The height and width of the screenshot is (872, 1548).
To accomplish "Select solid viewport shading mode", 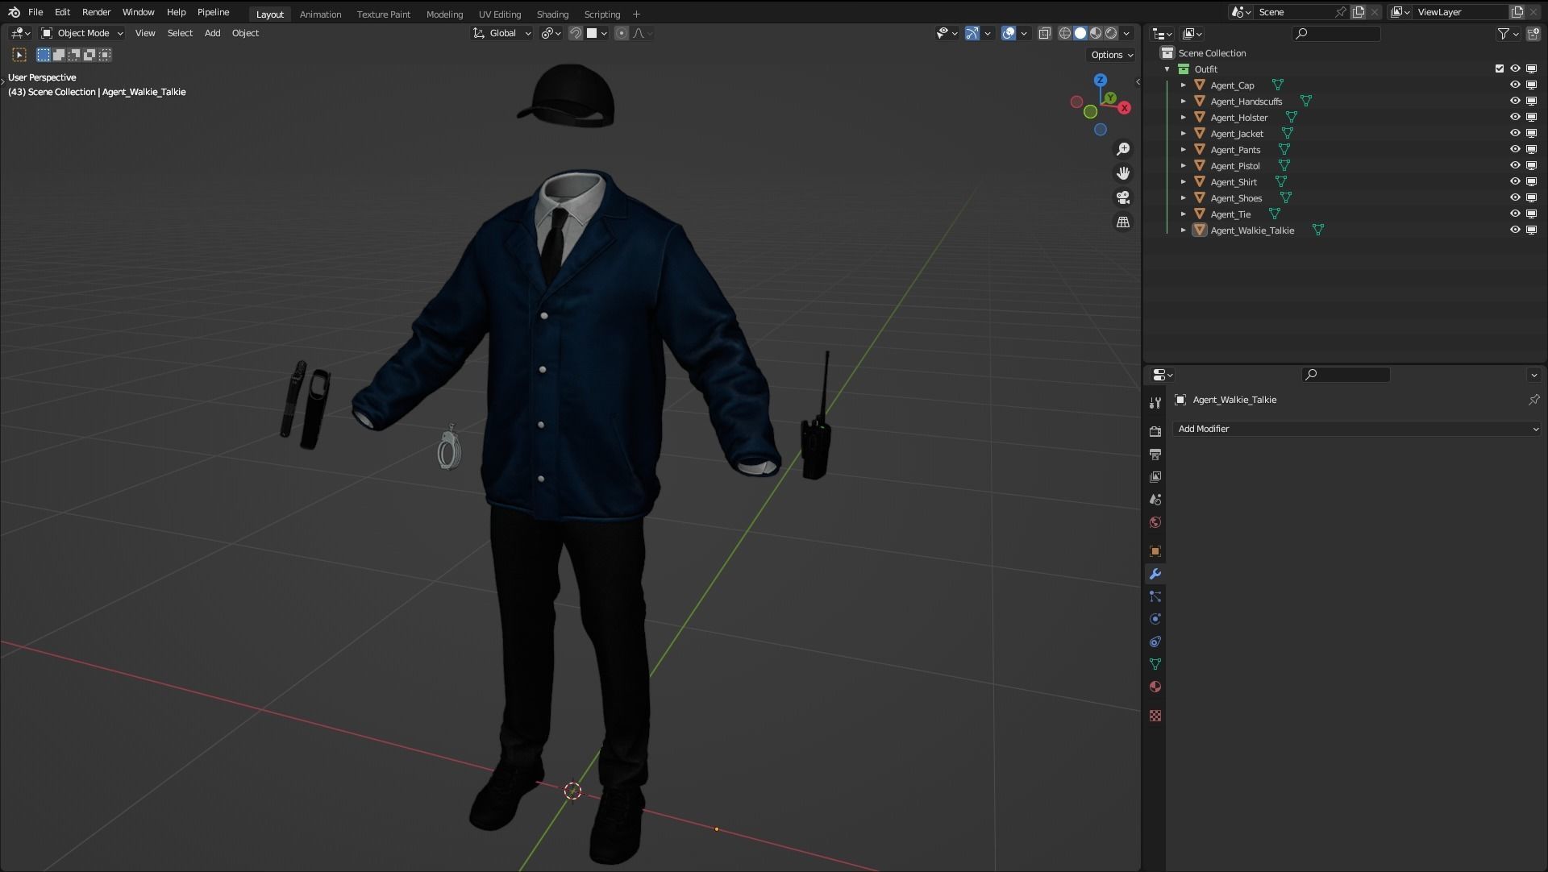I will [x=1080, y=33].
